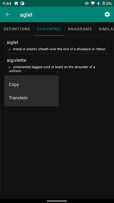Screen dimensions: 114x203
Task: Open the synonym entry aiglet
Action: pos(57,45)
